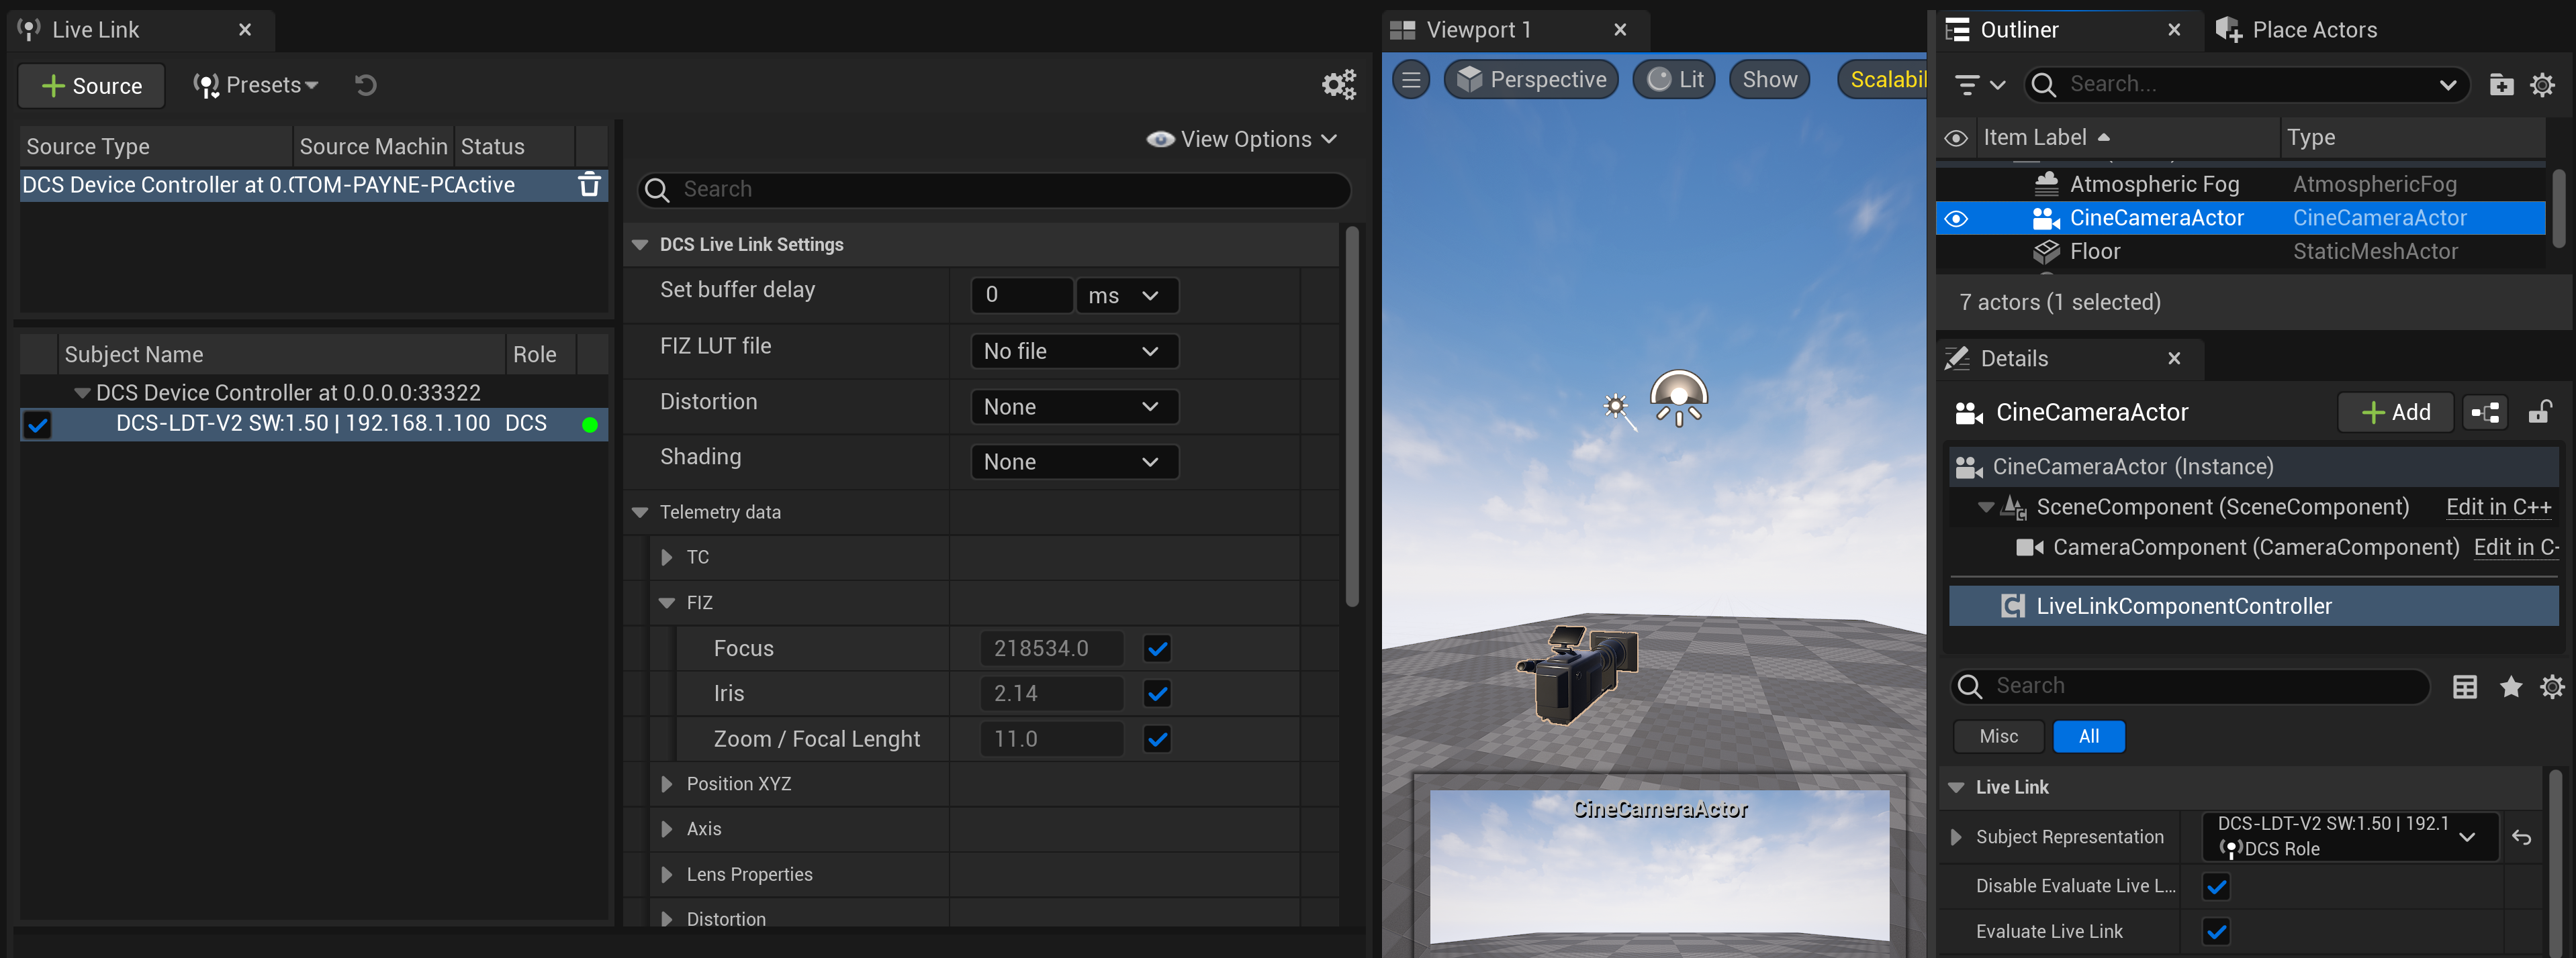Toggle Details panel lock icon

[x=2540, y=413]
